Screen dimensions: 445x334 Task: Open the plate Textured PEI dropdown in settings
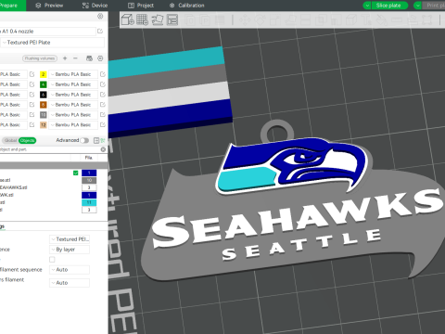click(x=70, y=239)
